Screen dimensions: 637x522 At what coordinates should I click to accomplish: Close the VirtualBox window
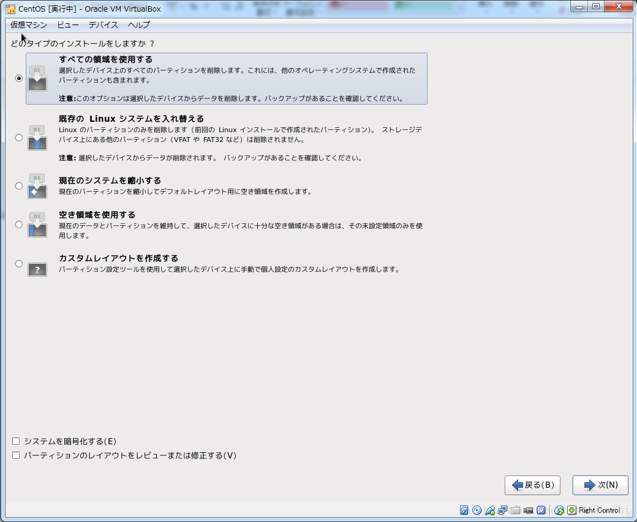pyautogui.click(x=619, y=7)
